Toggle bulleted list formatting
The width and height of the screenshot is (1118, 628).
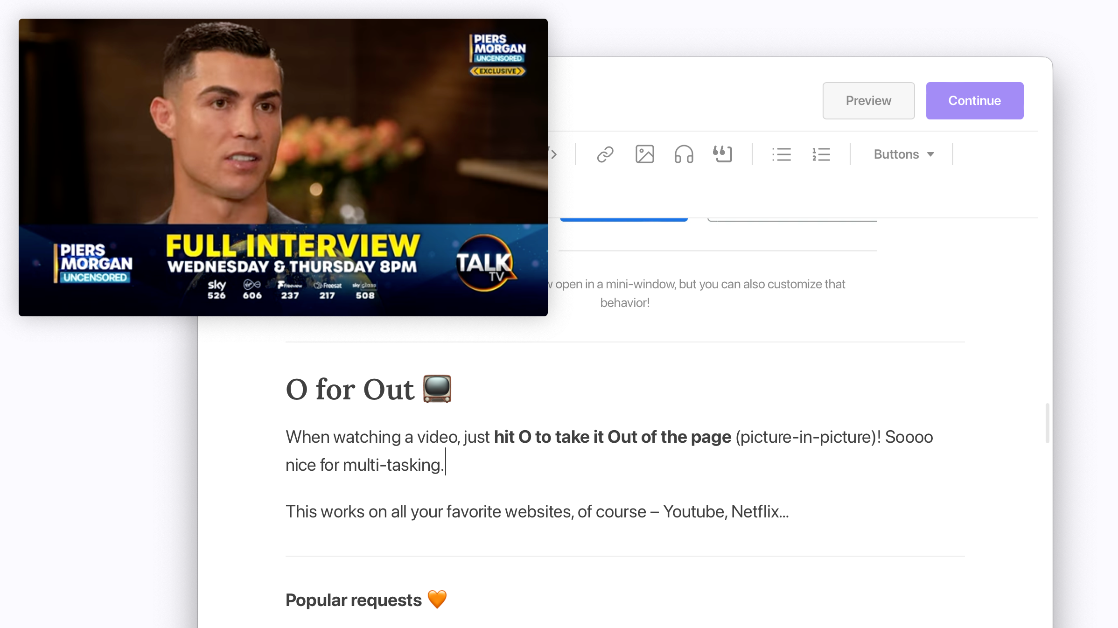click(782, 154)
